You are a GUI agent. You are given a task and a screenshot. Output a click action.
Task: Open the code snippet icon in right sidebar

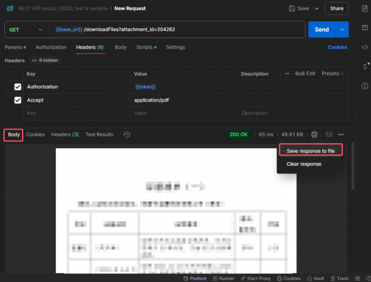(364, 47)
